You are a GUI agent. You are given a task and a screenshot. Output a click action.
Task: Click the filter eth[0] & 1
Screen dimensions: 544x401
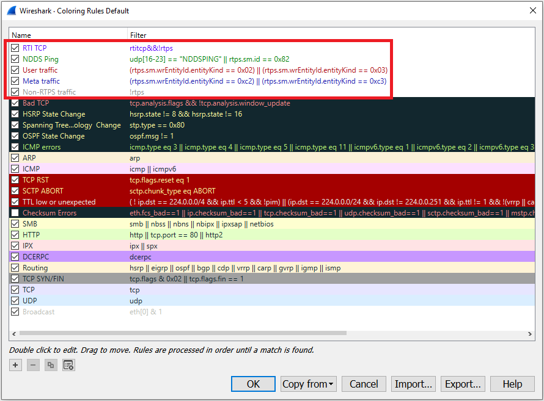145,312
